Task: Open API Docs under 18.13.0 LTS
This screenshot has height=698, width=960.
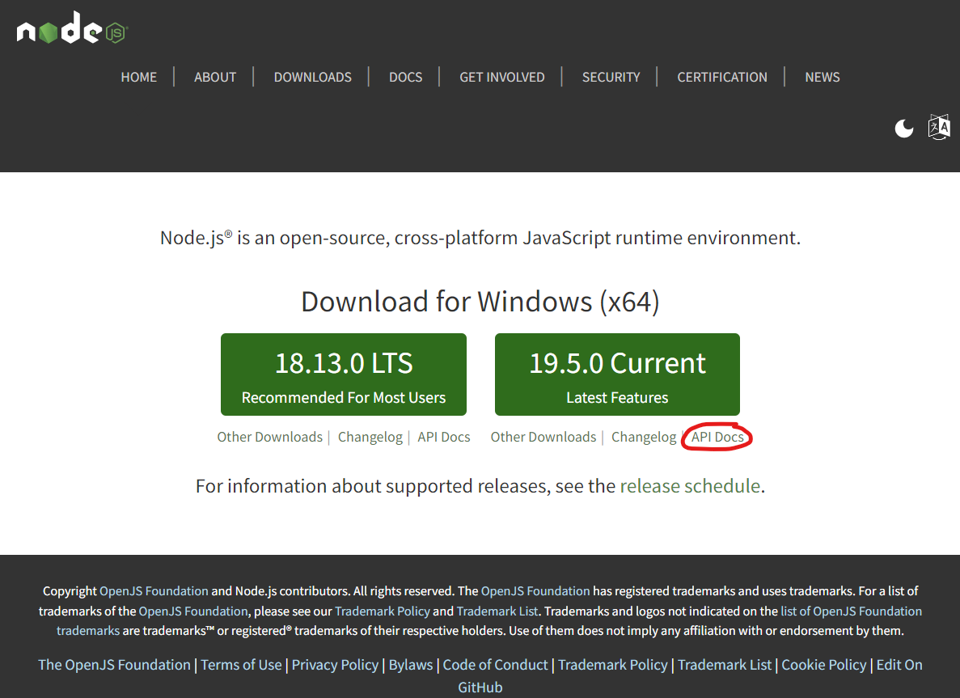Action: tap(444, 437)
